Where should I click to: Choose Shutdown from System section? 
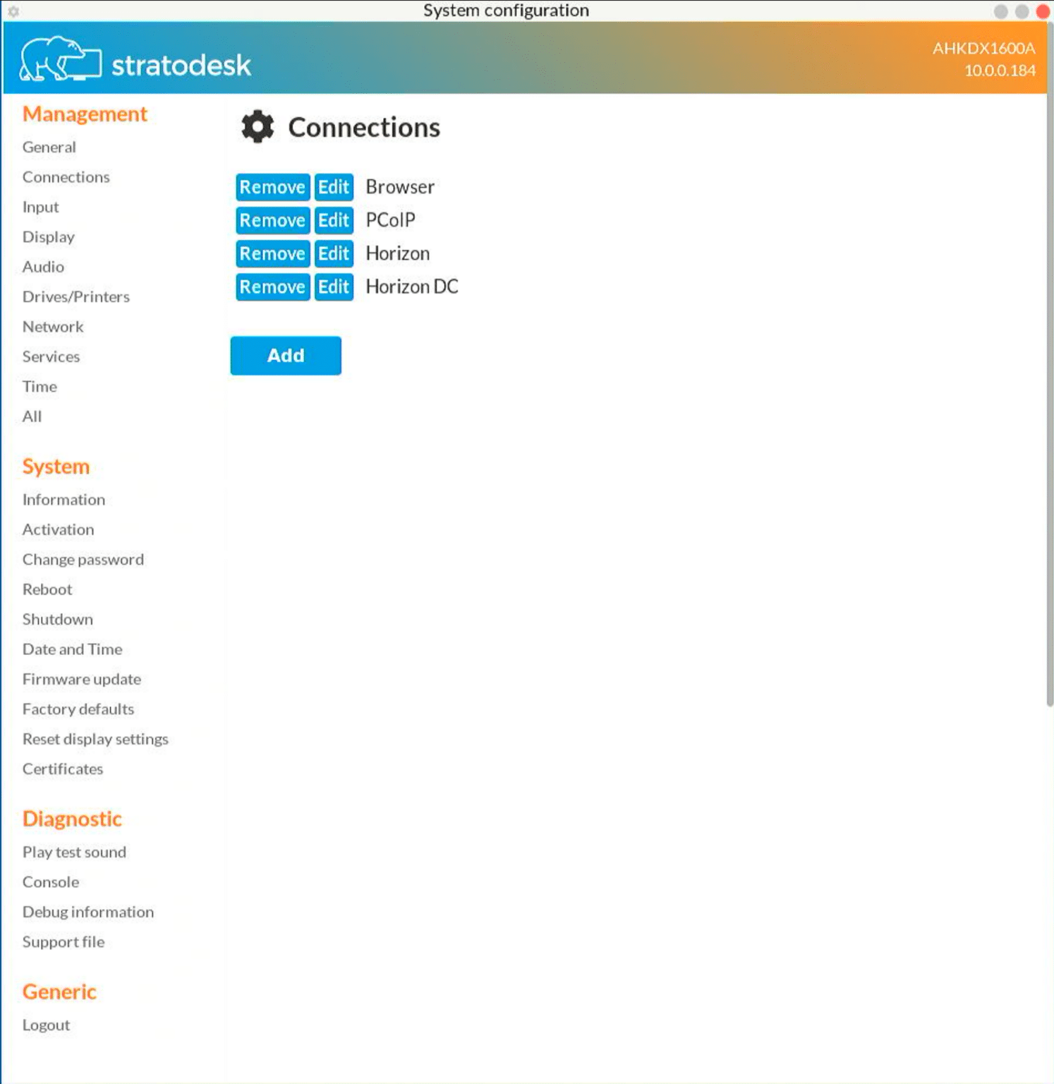coord(58,620)
